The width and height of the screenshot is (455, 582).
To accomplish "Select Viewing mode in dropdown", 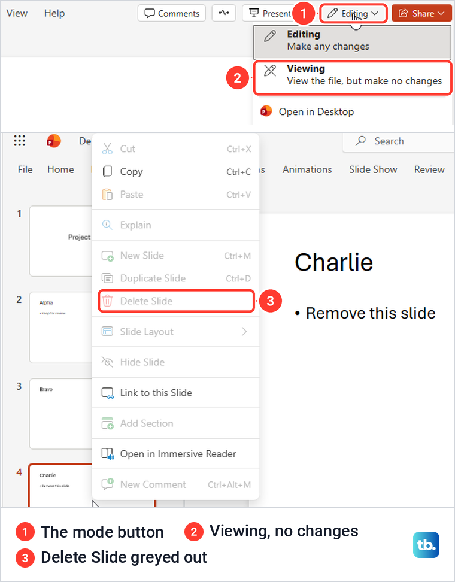I will point(353,78).
